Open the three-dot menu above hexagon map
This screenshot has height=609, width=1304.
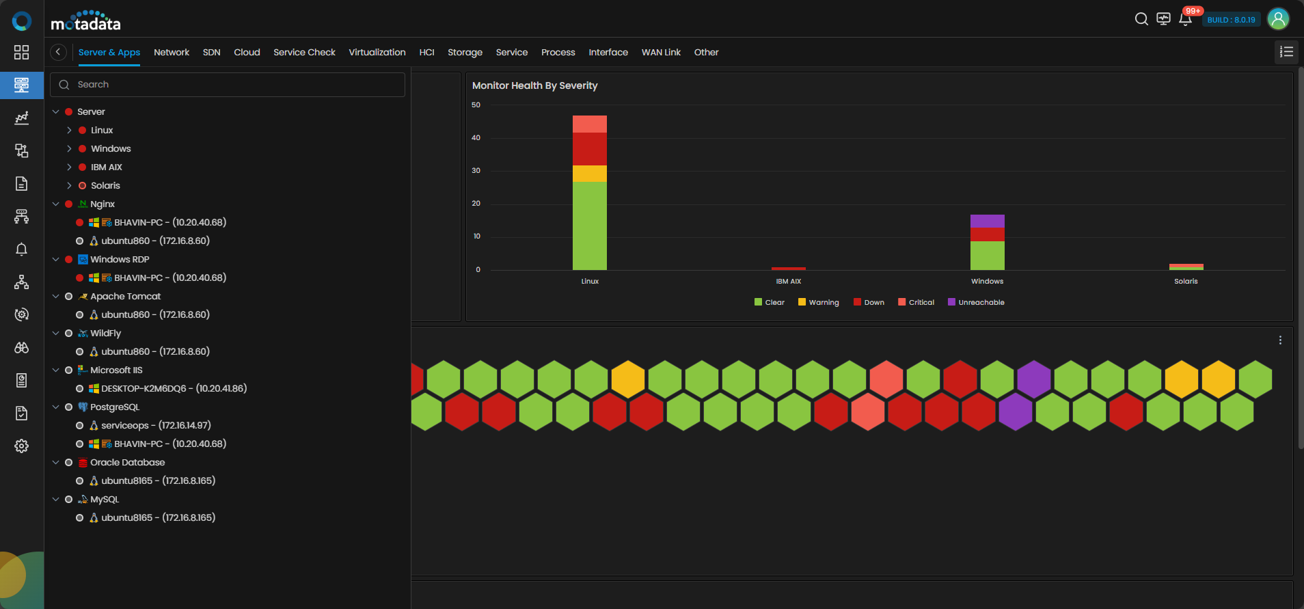tap(1280, 340)
